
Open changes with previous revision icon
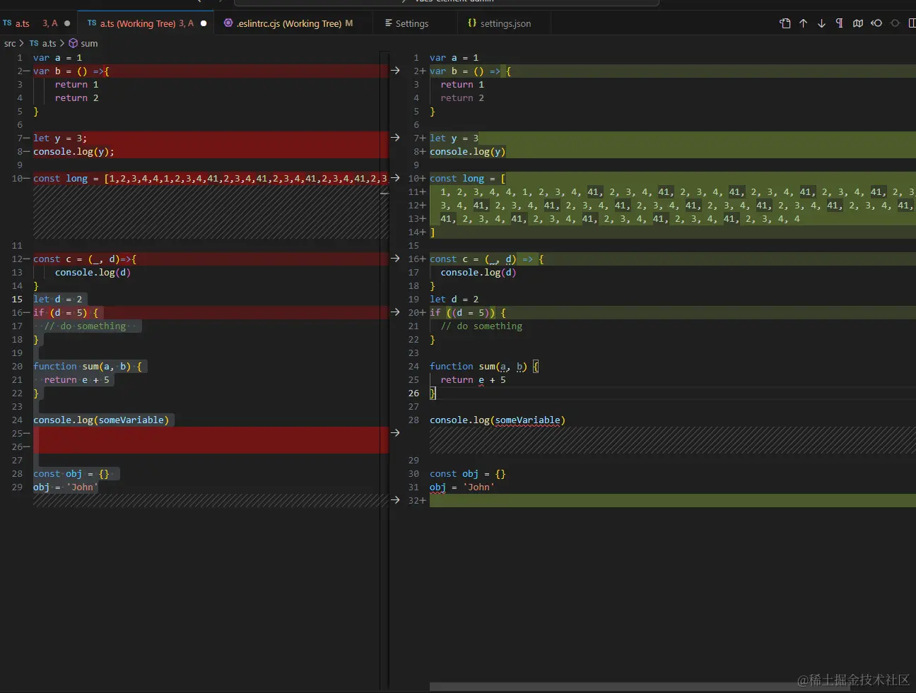(x=876, y=23)
